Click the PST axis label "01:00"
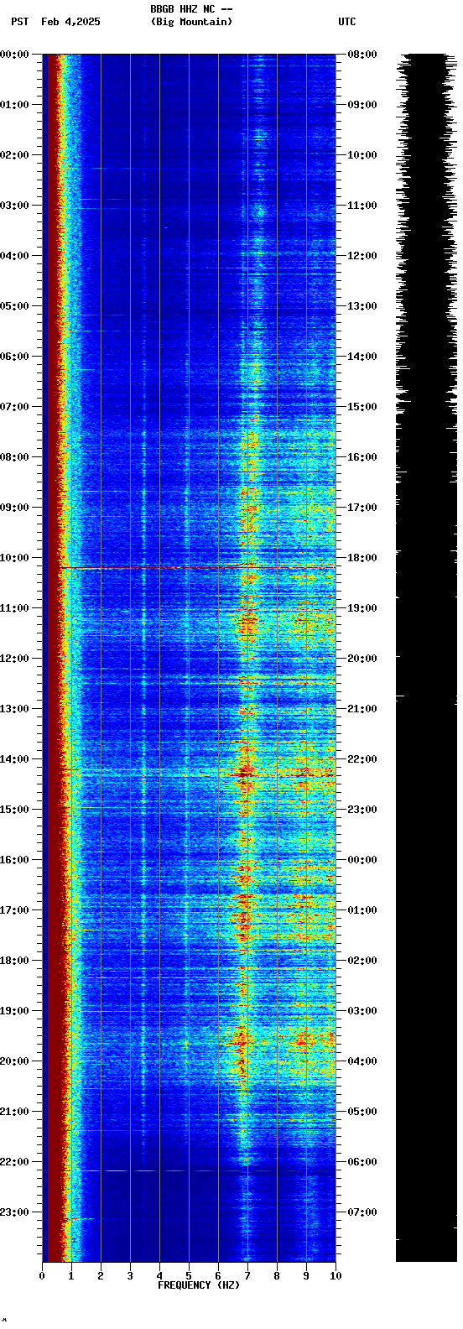The image size is (463, 1329). [x=14, y=105]
